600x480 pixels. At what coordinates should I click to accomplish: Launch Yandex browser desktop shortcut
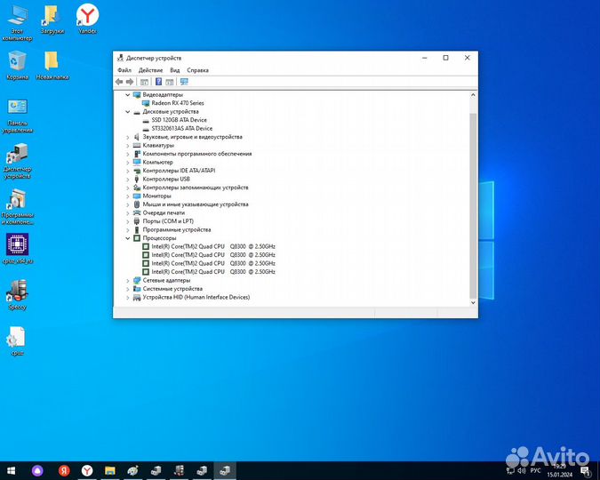point(87,20)
